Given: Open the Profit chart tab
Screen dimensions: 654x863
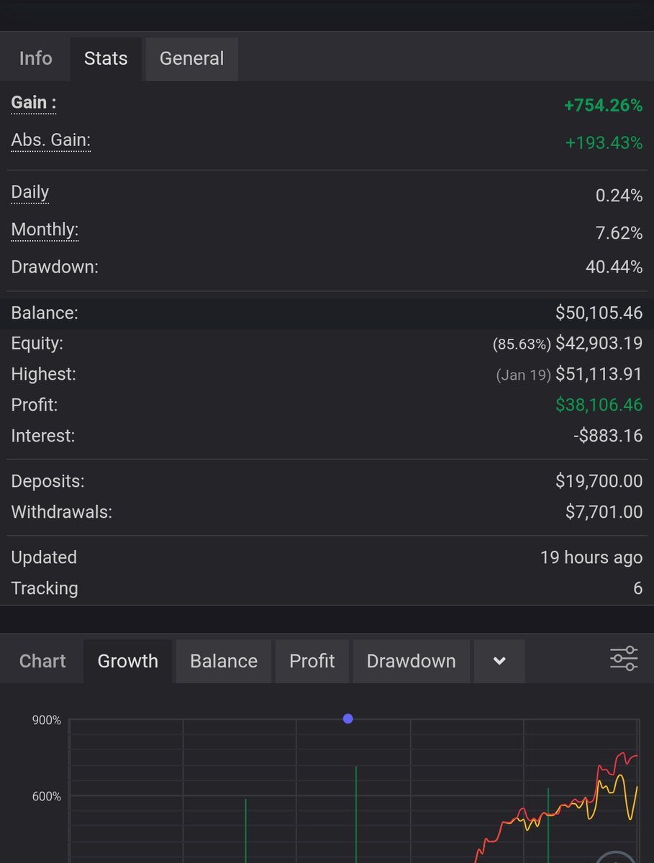Looking at the screenshot, I should pos(312,661).
